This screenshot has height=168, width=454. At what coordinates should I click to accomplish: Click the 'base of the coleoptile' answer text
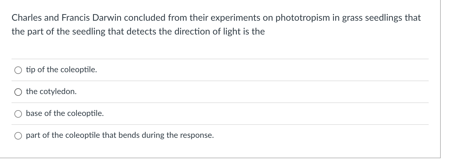tap(65, 113)
